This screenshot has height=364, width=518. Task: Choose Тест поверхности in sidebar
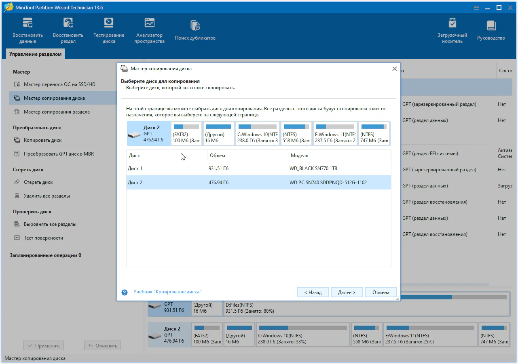(x=43, y=238)
